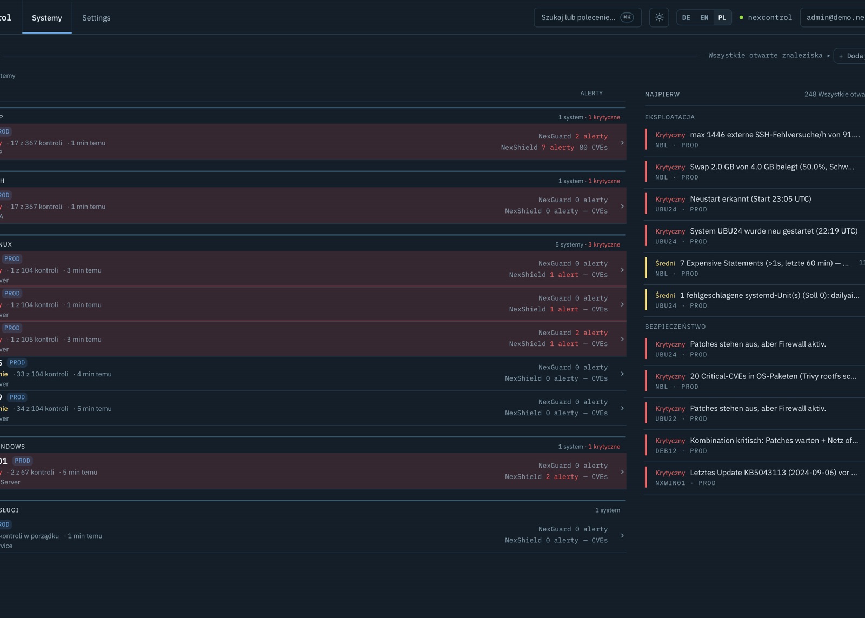Click NAJPIERW panel heading
Viewport: 865px width, 618px height.
pyautogui.click(x=662, y=94)
